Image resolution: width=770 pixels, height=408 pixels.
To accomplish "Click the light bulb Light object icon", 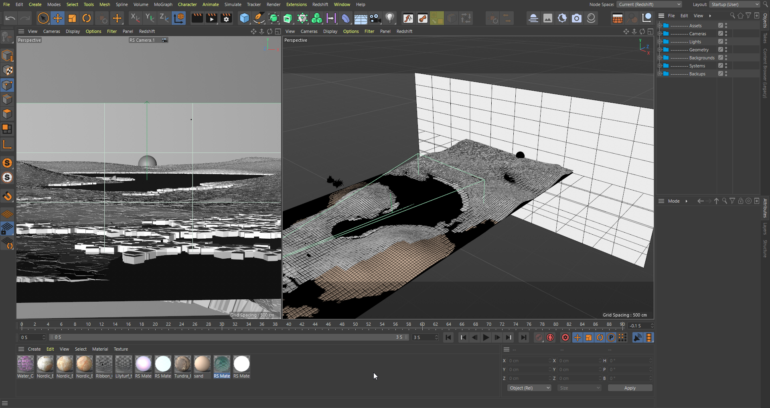I will 390,18.
